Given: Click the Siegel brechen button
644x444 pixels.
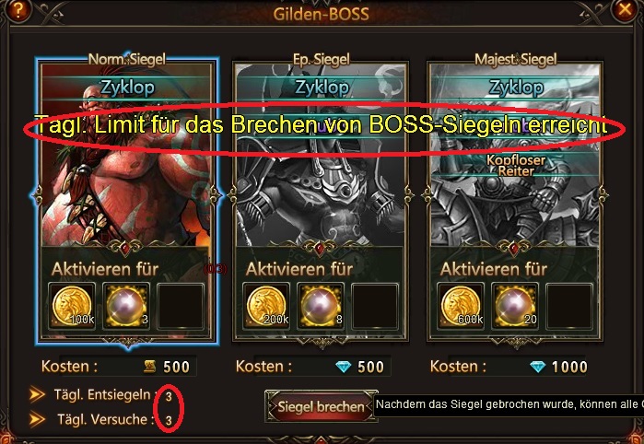Looking at the screenshot, I should coord(321,406).
